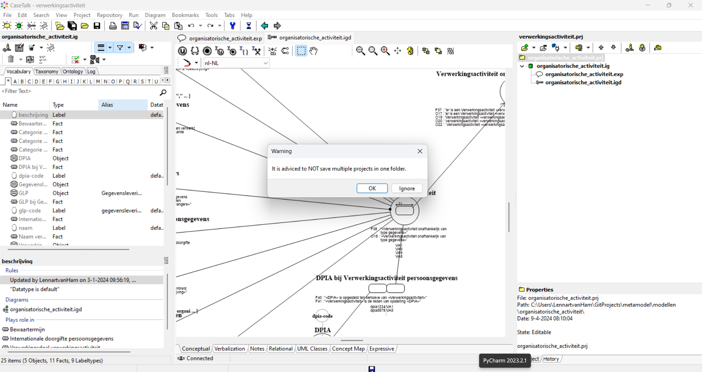This screenshot has height=372, width=702.
Task: Click the hourglass icon in main toolbar
Action: tap(249, 26)
